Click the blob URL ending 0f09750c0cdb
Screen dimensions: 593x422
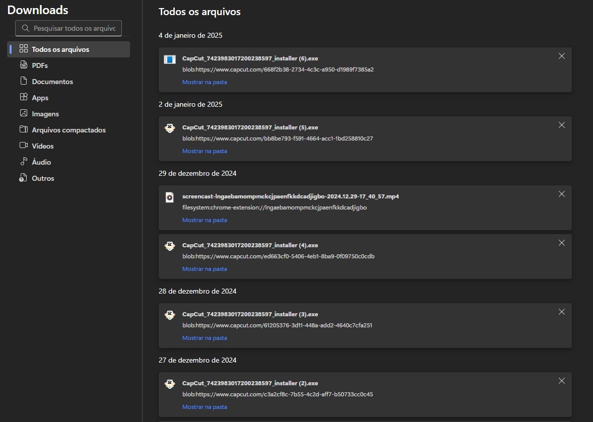278,256
